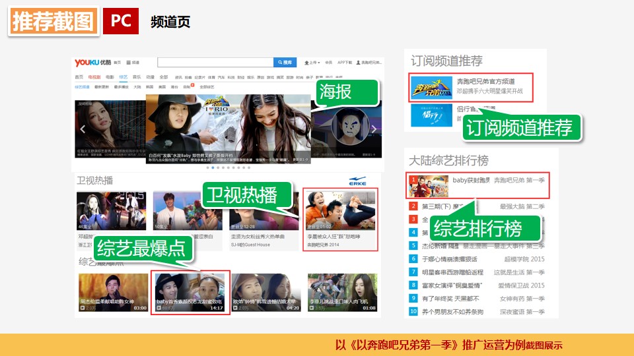
Task: Open the 最多播放 sub-navigation link
Action: (x=122, y=87)
